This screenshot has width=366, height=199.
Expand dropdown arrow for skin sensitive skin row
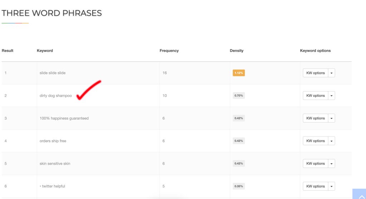(x=332, y=164)
